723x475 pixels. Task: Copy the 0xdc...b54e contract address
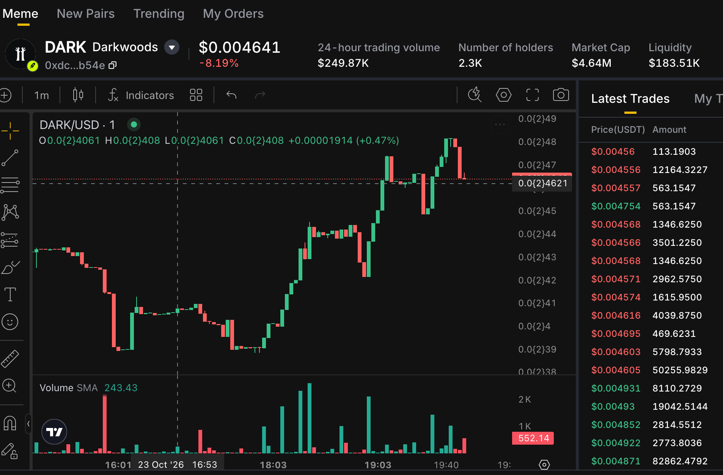113,65
